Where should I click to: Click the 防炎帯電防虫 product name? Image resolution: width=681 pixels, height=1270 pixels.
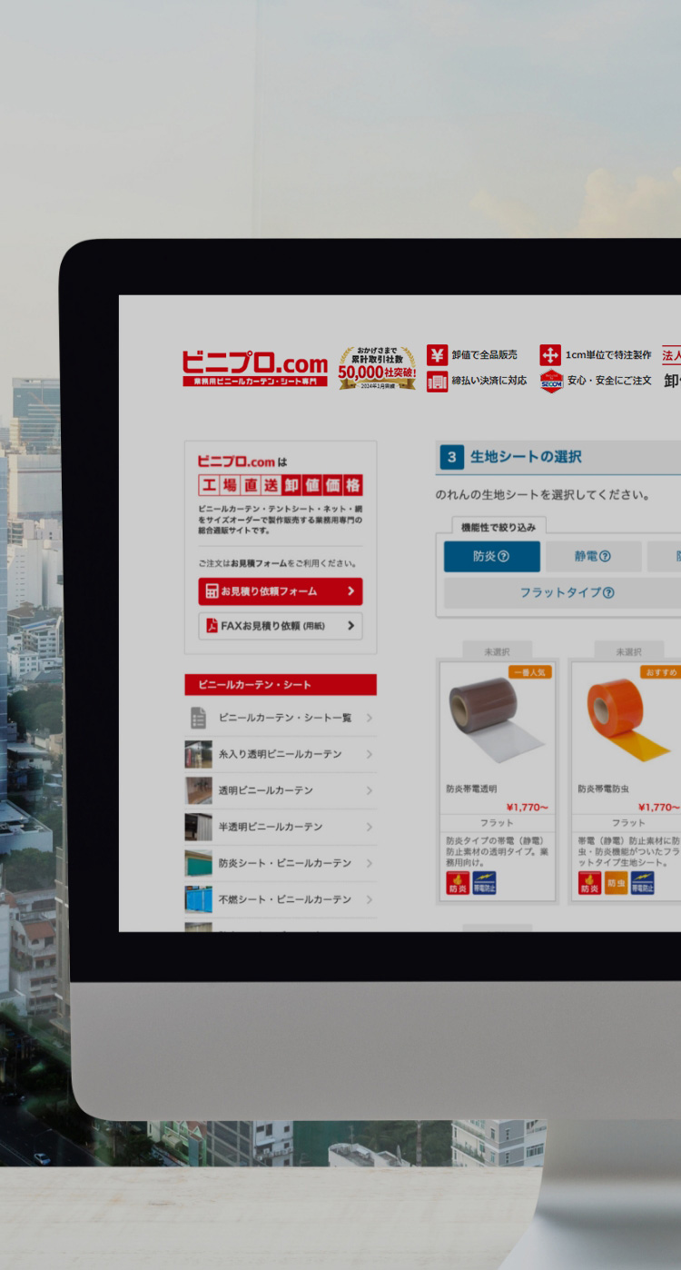click(x=604, y=789)
